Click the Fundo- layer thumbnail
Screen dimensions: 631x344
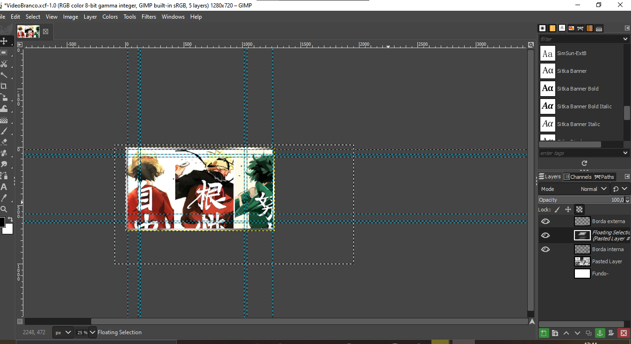tap(582, 274)
